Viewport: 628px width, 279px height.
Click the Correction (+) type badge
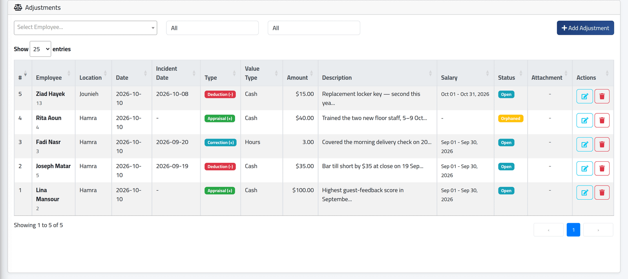point(221,142)
